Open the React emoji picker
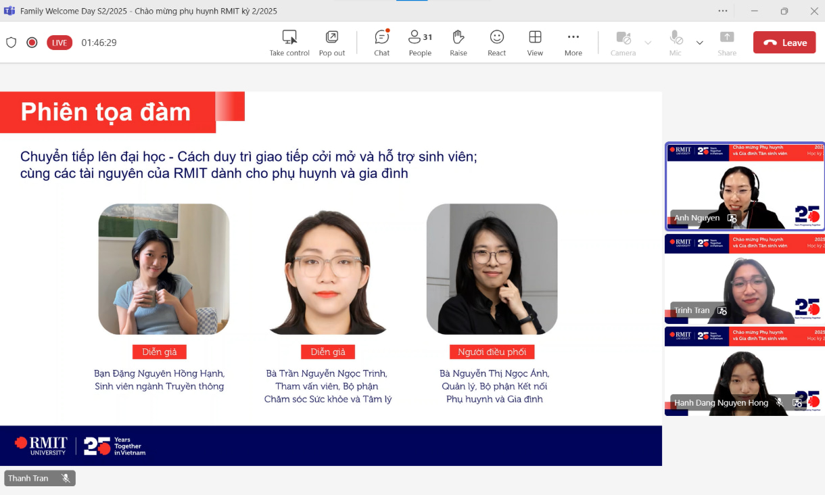The image size is (825, 495). [497, 43]
